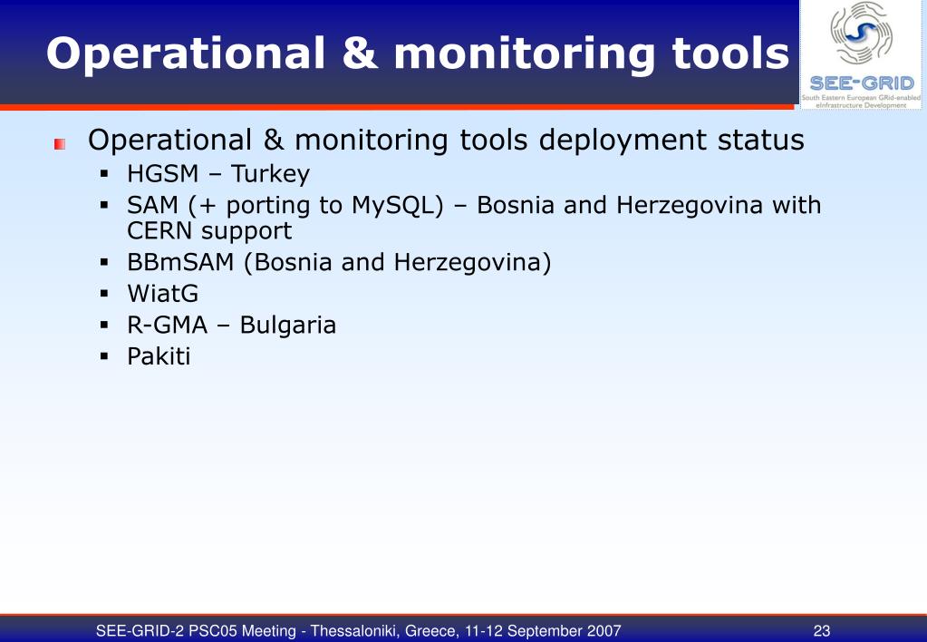Click the heading 'Operational & monitoring tools deployment status'
The width and height of the screenshot is (927, 642).
coord(446,141)
